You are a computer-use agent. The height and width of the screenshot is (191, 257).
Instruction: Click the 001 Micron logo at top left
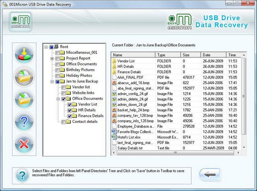(x=21, y=22)
